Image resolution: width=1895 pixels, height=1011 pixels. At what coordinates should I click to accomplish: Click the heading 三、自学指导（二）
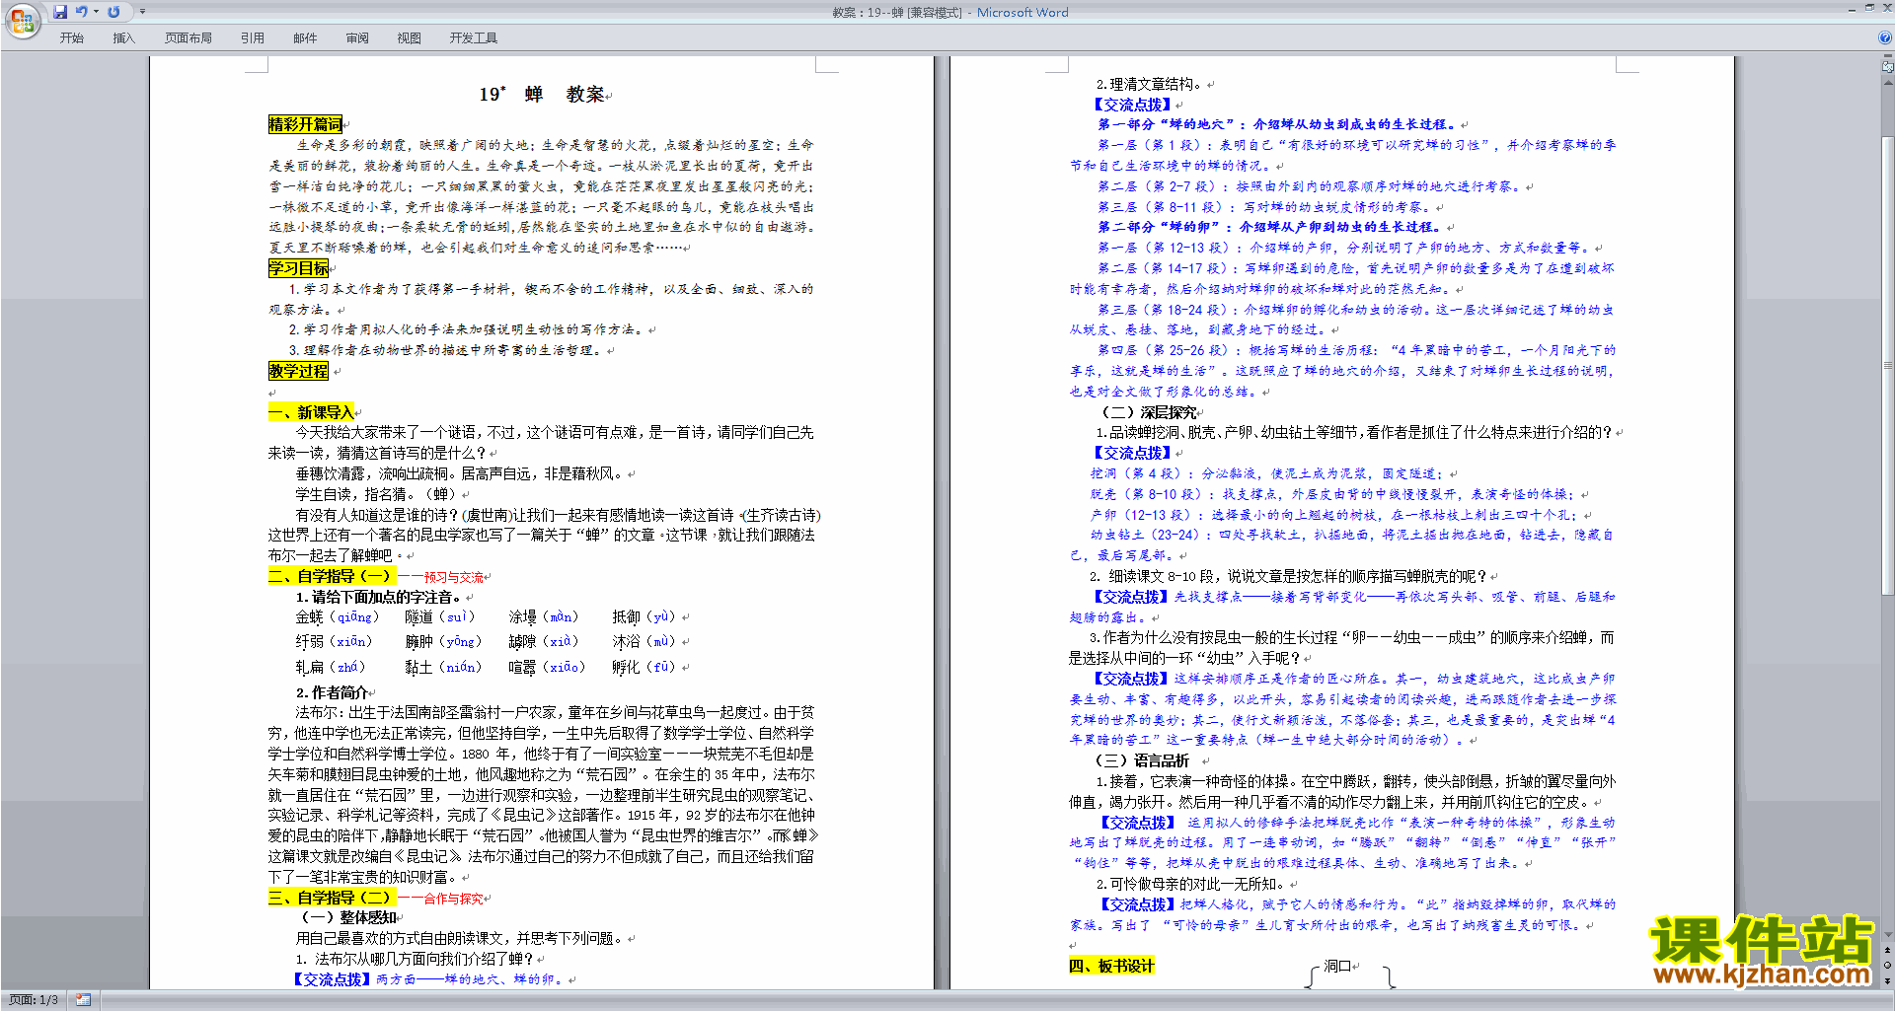331,898
